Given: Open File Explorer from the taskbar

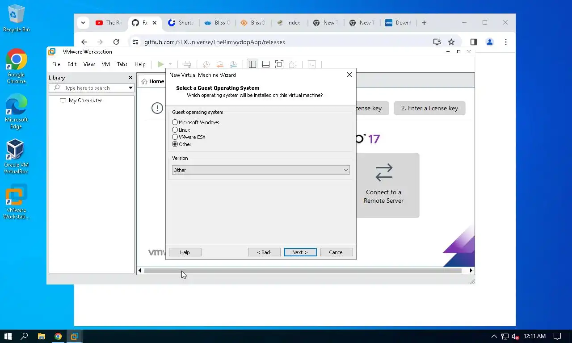Looking at the screenshot, I should click(x=41, y=336).
